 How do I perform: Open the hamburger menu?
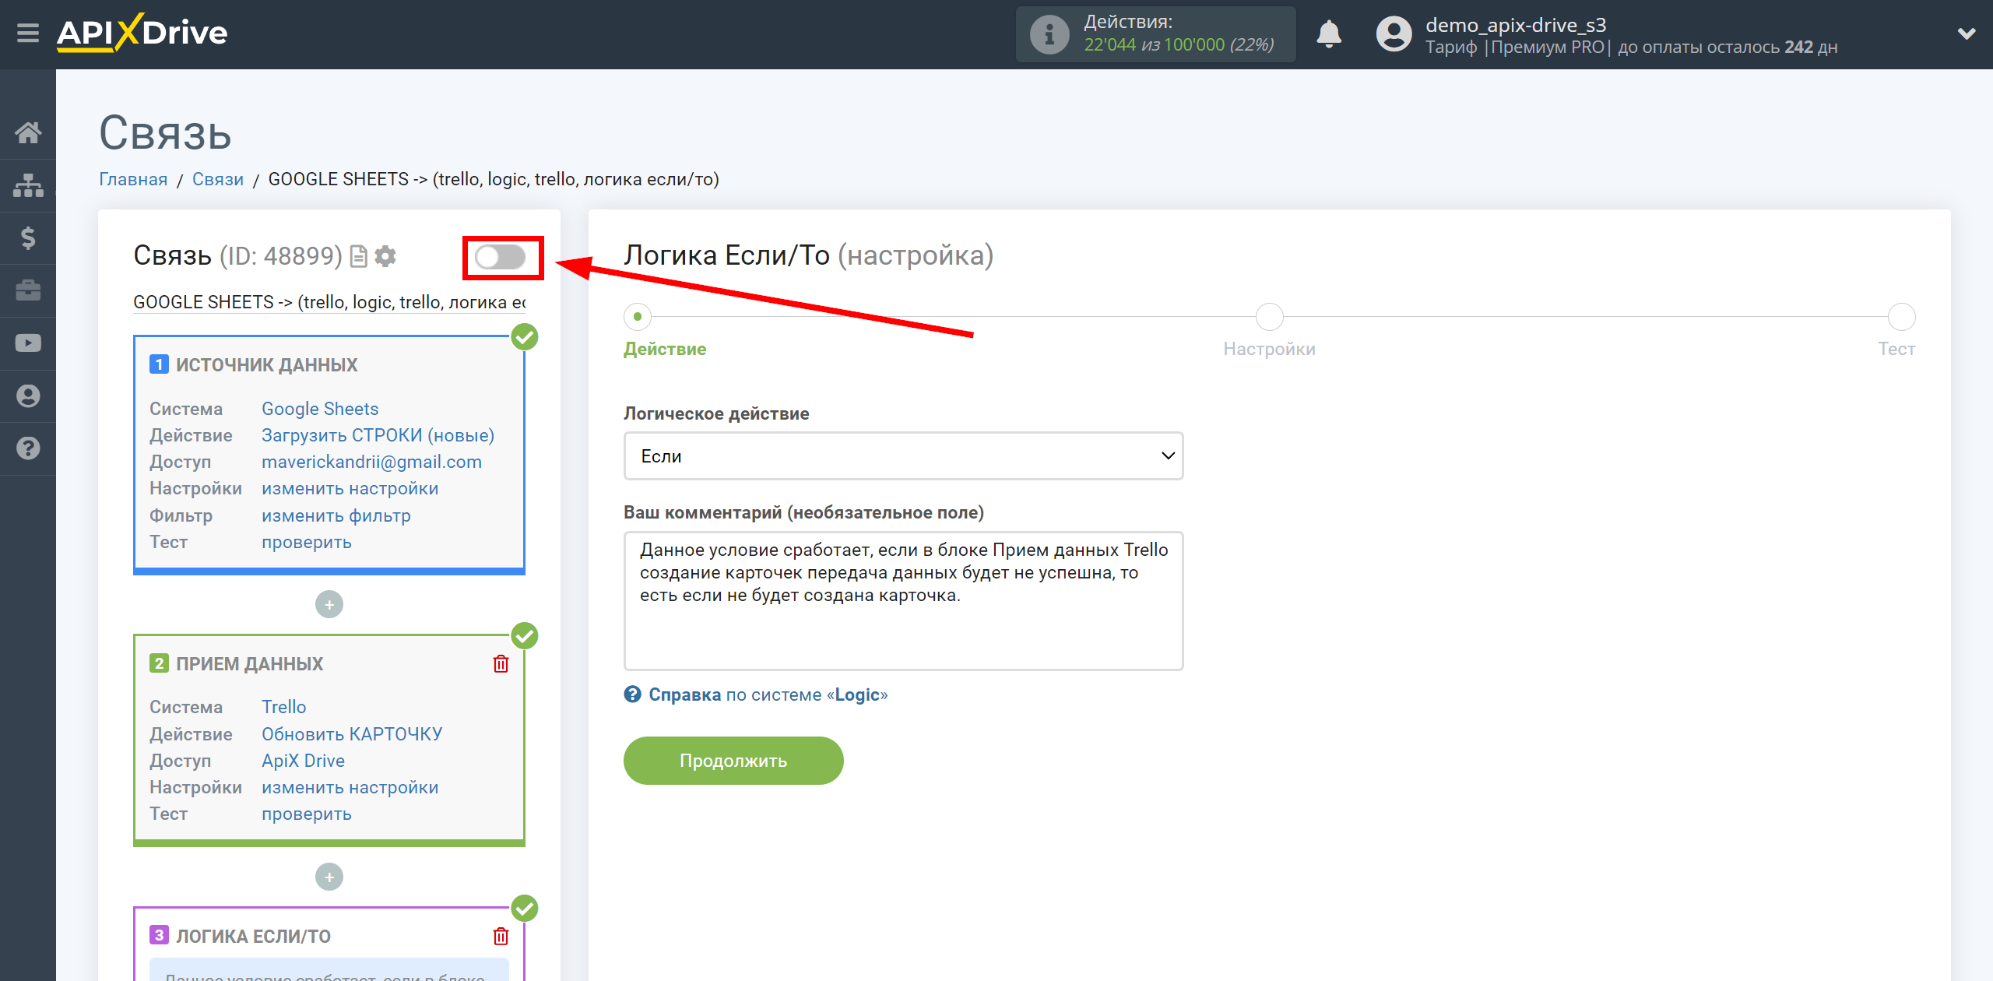(28, 33)
